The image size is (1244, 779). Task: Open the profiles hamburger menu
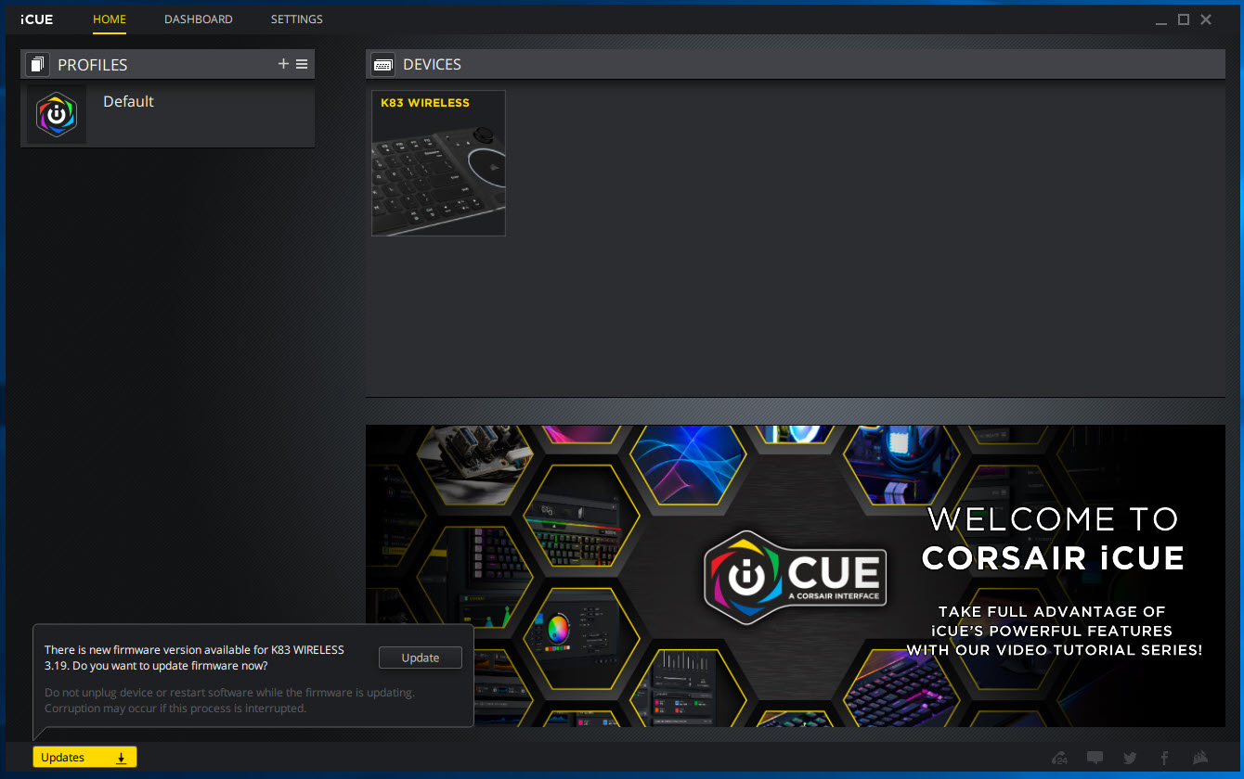302,64
